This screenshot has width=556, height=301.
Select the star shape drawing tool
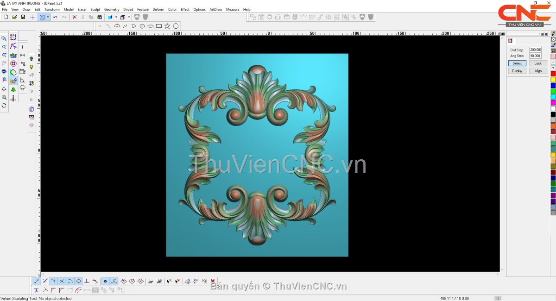coord(167,26)
